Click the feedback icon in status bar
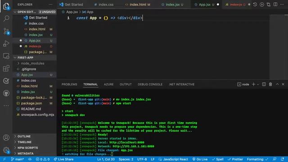The image size is (288, 162). click(x=275, y=159)
